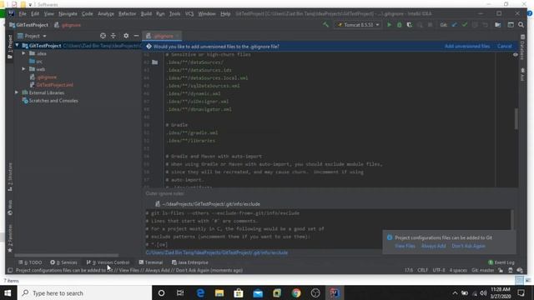This screenshot has height=300, width=534.
Task: Click the Windows Start button
Action: [x=8, y=292]
